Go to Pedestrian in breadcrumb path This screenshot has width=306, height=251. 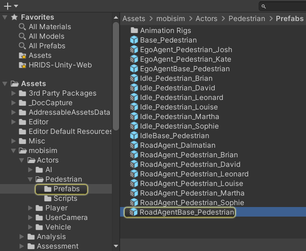(247, 19)
